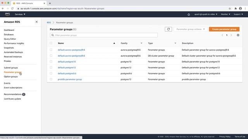This screenshot has width=248, height=139.
Task: Open Privacy Policy footer link
Action: click(x=225, y=137)
